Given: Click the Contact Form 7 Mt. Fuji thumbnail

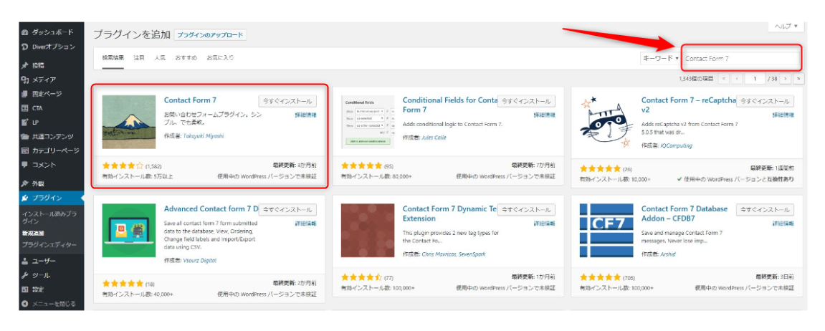Looking at the screenshot, I should point(128,122).
